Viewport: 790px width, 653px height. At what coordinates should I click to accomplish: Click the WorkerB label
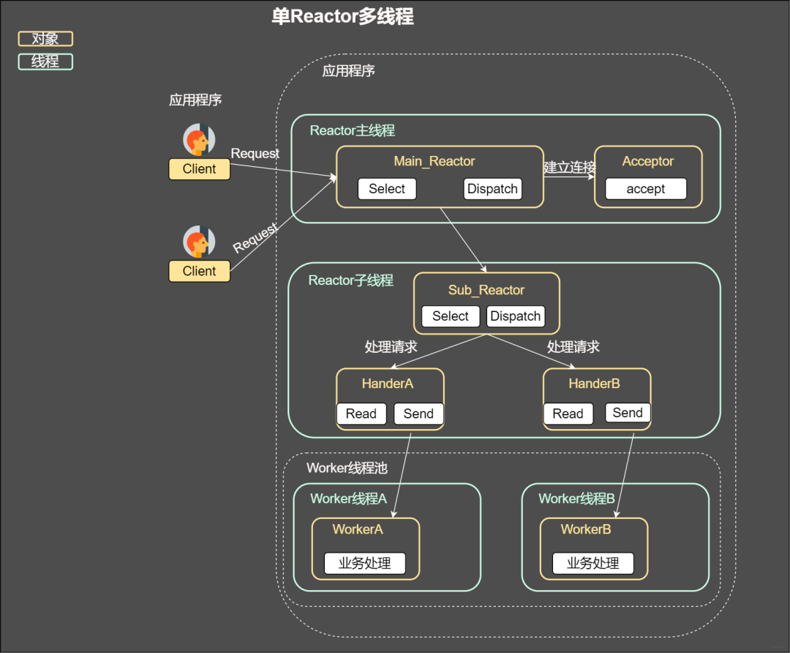(x=586, y=529)
